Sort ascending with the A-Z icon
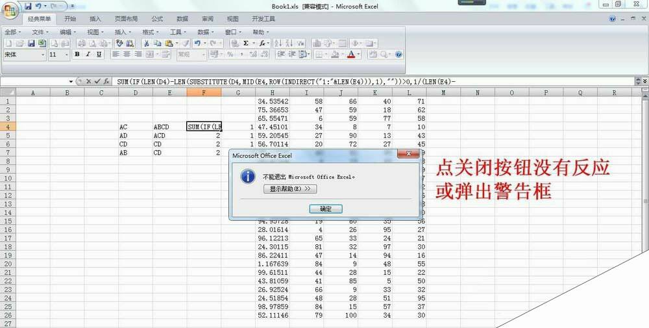Viewport: 649px width, 328px height. pyautogui.click(x=278, y=43)
